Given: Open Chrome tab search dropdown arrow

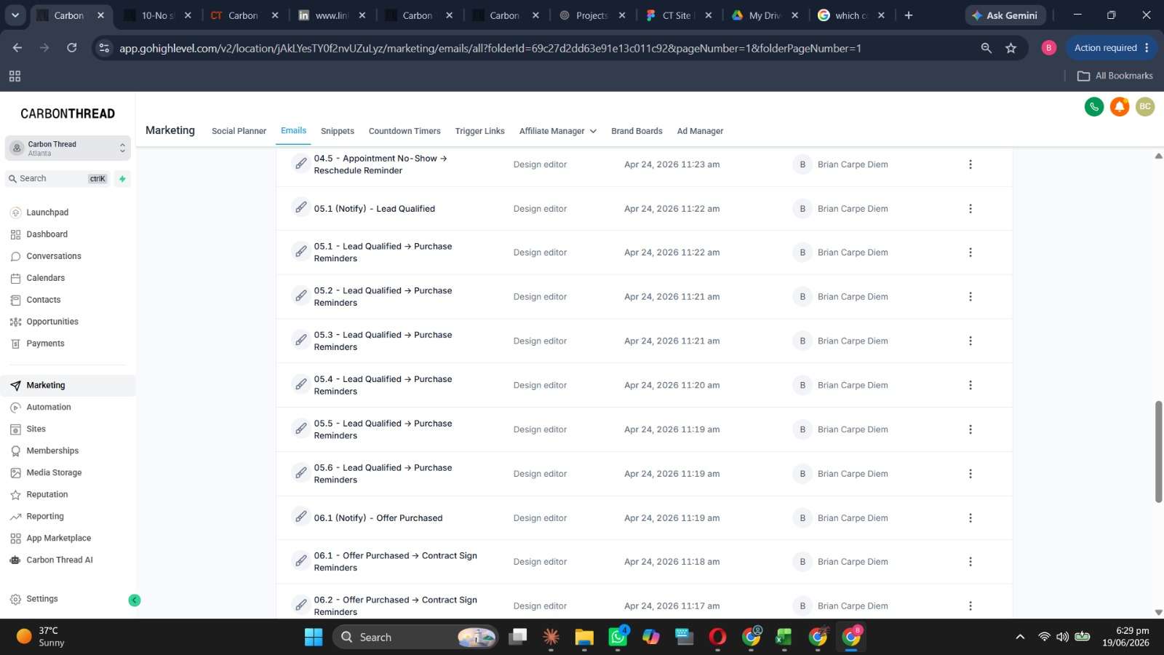Looking at the screenshot, I should 15,15.
